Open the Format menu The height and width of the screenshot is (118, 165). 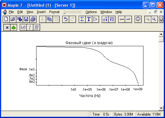(54, 12)
